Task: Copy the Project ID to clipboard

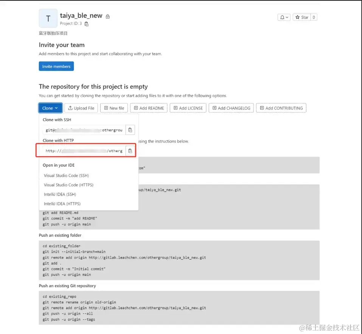Action: click(87, 24)
